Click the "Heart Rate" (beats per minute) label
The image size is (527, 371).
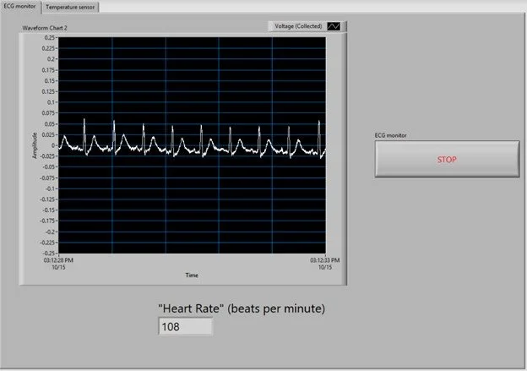tap(242, 308)
